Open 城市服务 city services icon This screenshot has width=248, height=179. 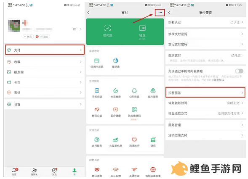[x=153, y=91]
